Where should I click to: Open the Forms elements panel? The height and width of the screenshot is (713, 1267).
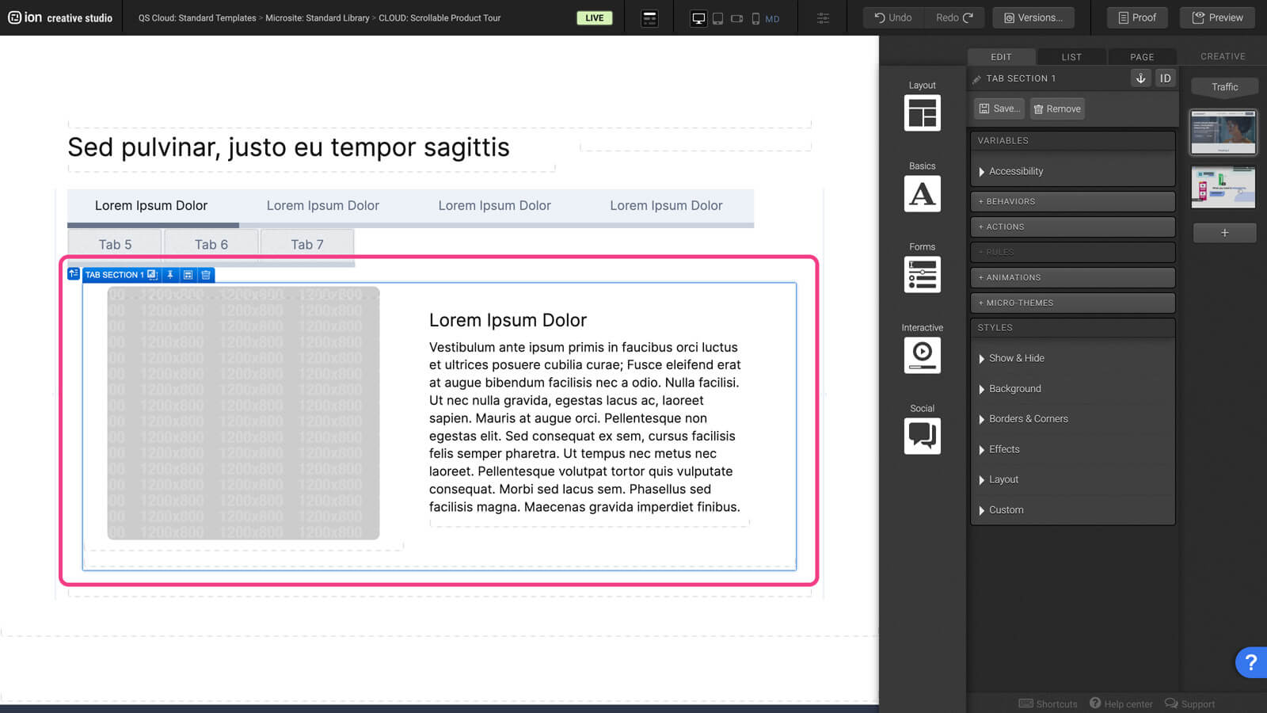click(922, 274)
